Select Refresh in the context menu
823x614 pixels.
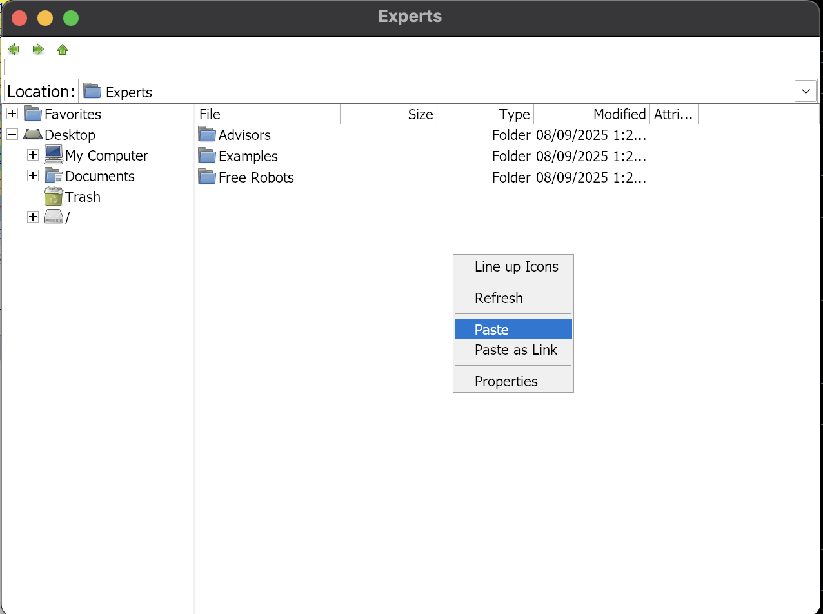click(x=499, y=298)
